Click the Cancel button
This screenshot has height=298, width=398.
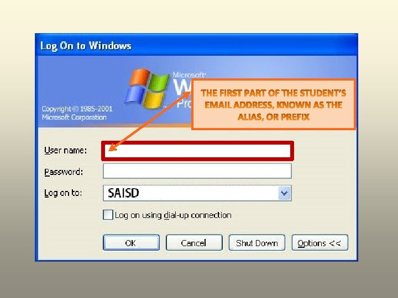pos(194,243)
